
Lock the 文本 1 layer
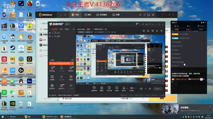pyautogui.click(x=52, y=33)
